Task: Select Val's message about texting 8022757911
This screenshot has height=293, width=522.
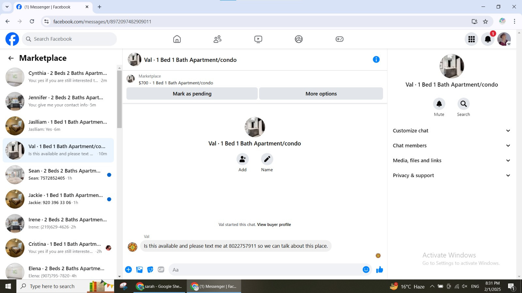Action: point(236,246)
